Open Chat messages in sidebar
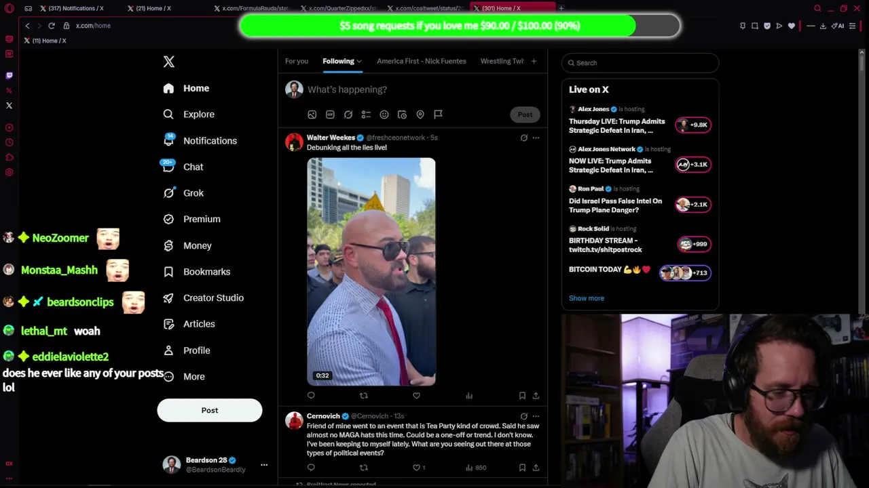Image resolution: width=869 pixels, height=488 pixels. [183, 167]
